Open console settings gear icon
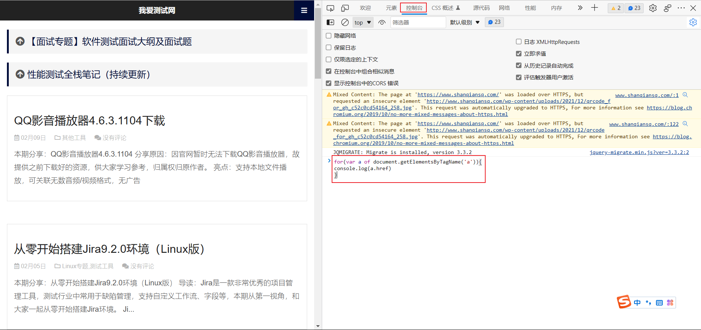 [693, 22]
